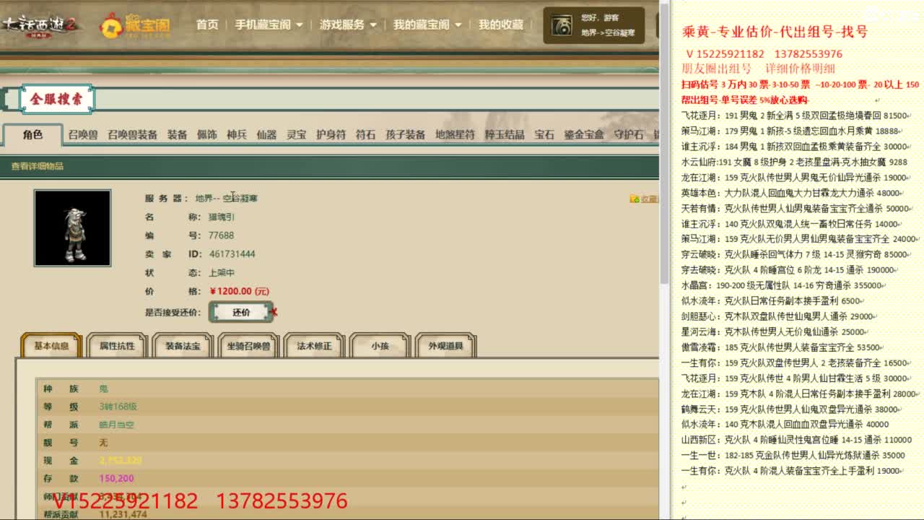Viewport: 924px width, 520px height.
Task: Click the seller ID 461731444
Action: coord(232,254)
